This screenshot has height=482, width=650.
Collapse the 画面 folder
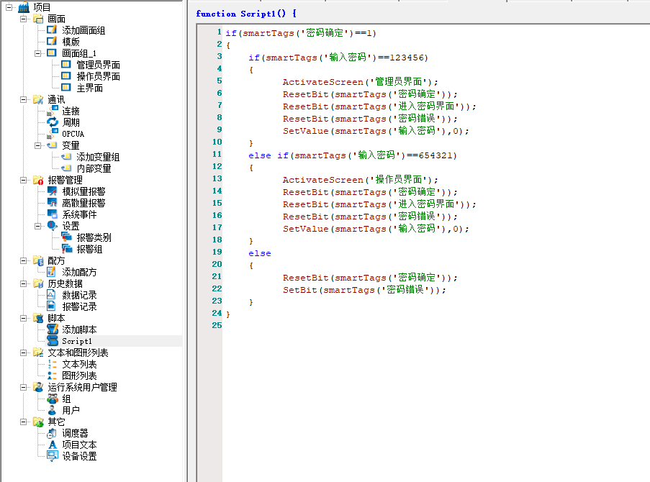[x=24, y=19]
